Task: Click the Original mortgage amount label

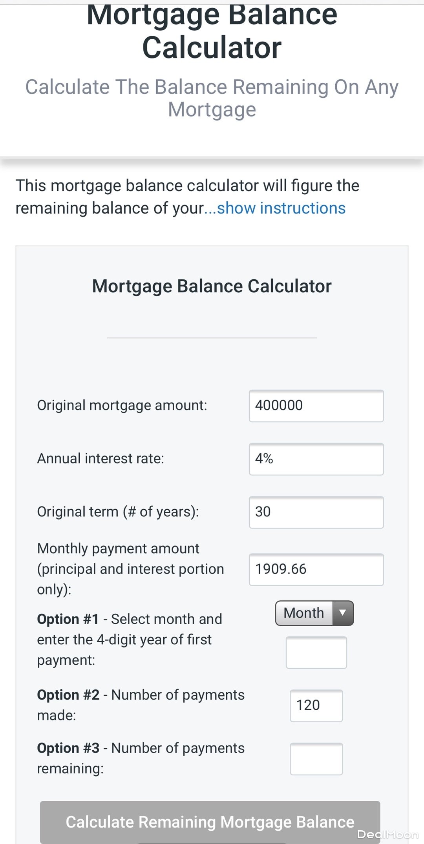Action: pos(122,405)
